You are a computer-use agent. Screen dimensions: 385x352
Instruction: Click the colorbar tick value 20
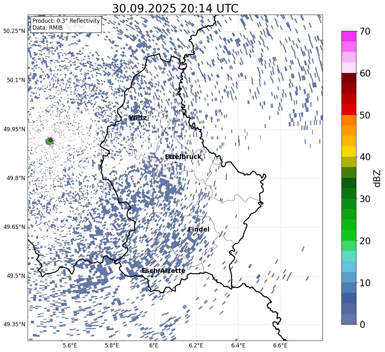coord(365,241)
